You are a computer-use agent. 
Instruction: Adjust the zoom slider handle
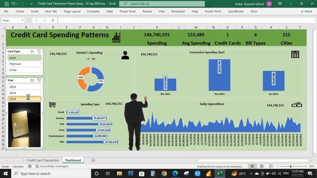(x=291, y=166)
